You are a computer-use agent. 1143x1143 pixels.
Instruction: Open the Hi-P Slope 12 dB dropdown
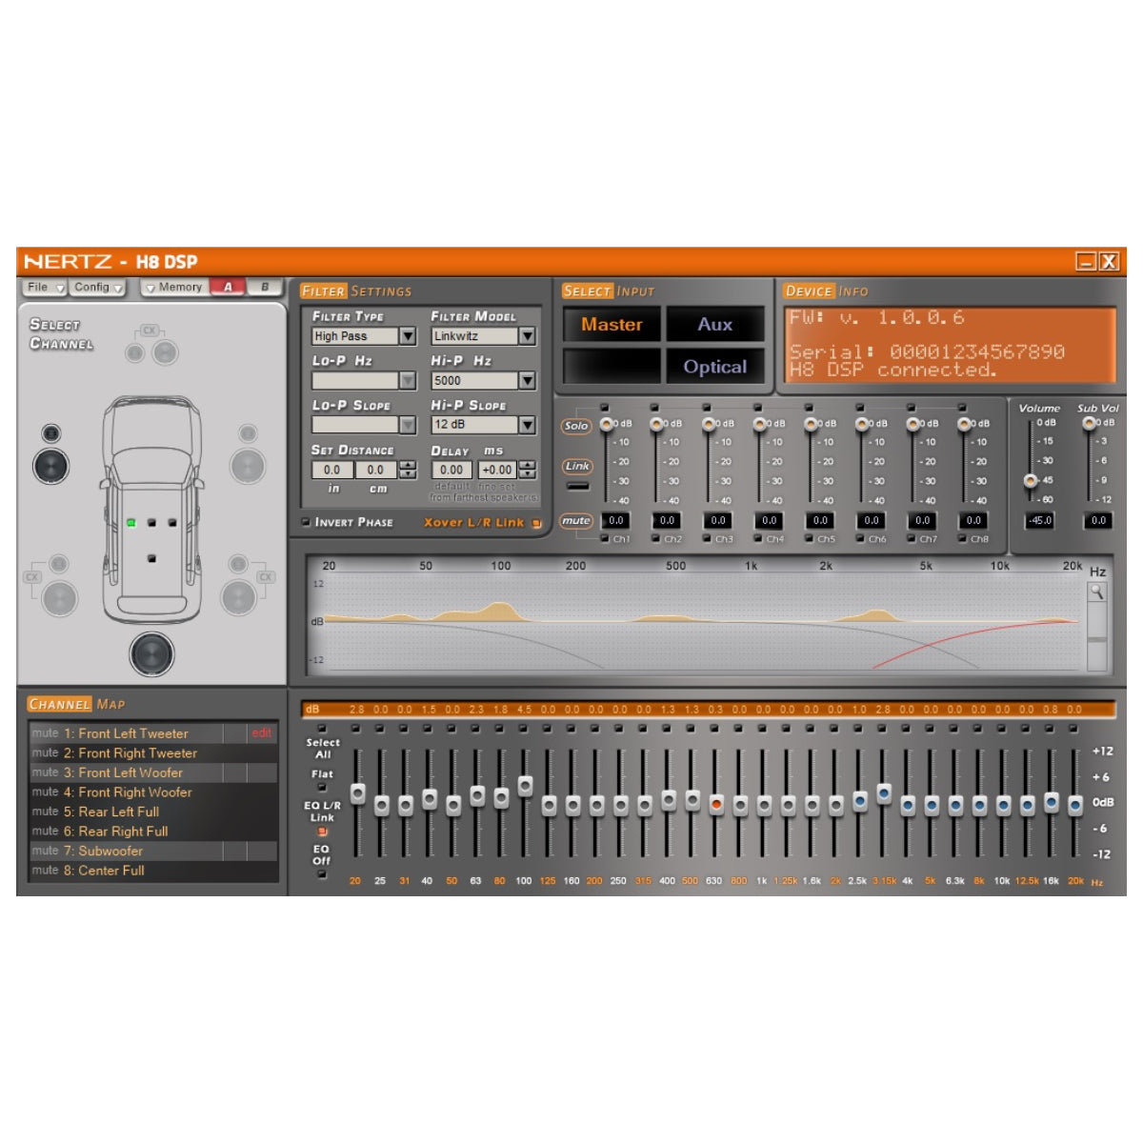coord(527,425)
